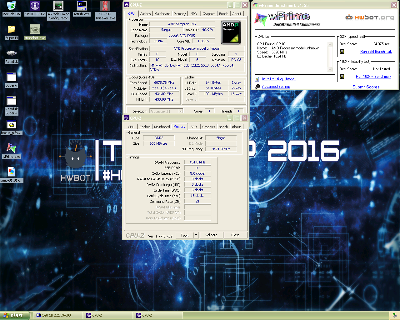Click save icon for 1024M score
Viewport: 400px width, 320px height.
pyautogui.click(x=342, y=77)
